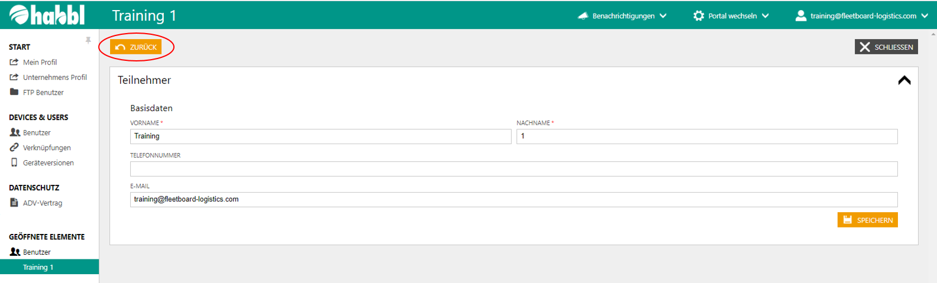Open the training@fleetboard-logistics.com account menu
This screenshot has width=937, height=283.
[862, 16]
